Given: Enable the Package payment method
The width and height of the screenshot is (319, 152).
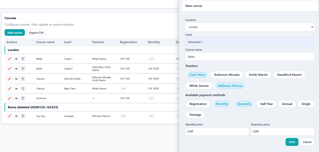Looking at the screenshot, I should coord(195,115).
